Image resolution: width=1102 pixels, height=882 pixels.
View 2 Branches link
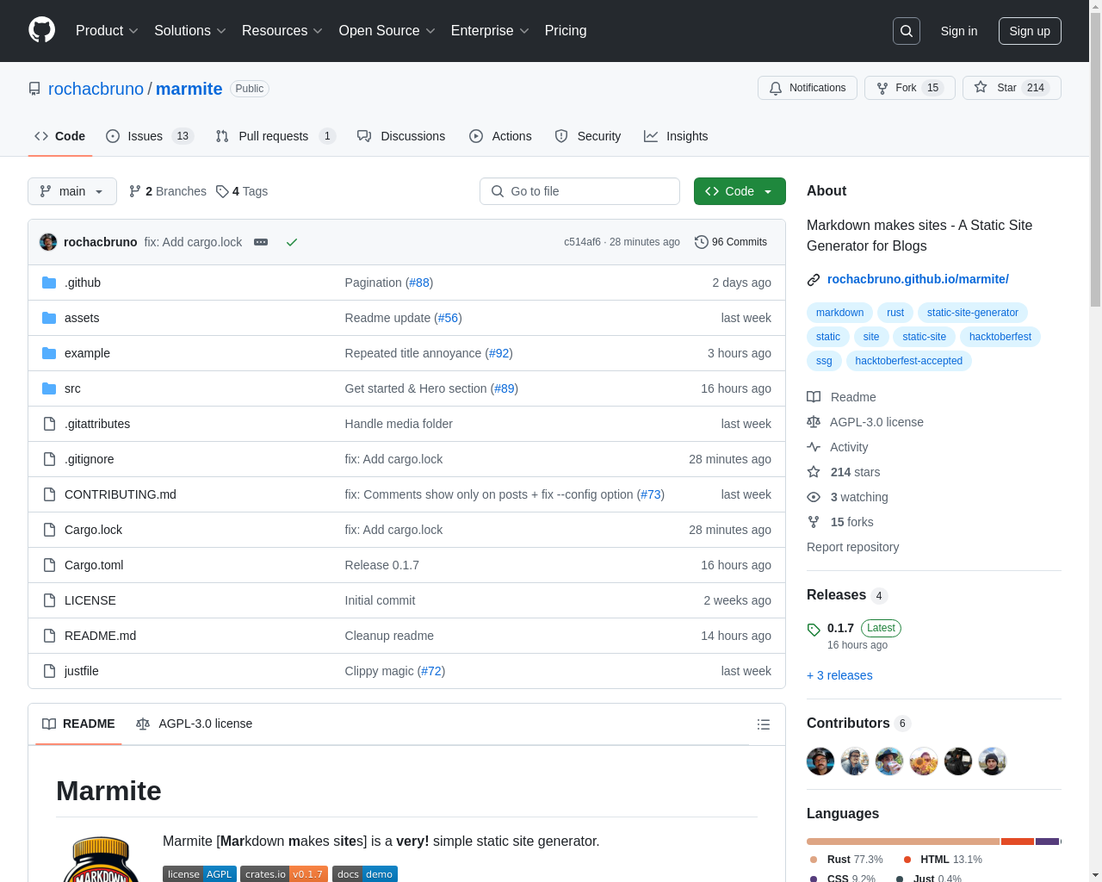pos(168,191)
